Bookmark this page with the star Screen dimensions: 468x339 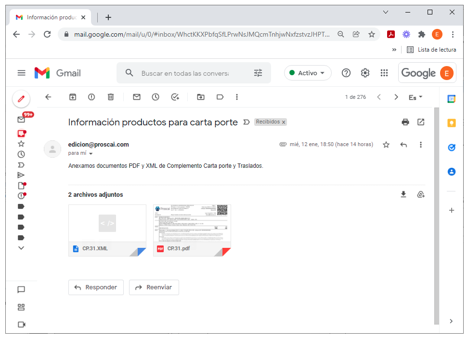372,34
